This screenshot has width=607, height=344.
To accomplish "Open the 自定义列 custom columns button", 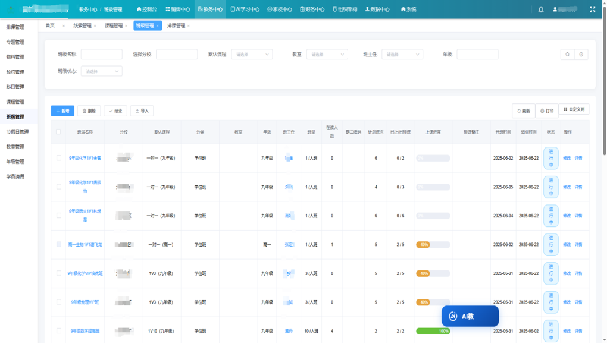I will point(574,109).
